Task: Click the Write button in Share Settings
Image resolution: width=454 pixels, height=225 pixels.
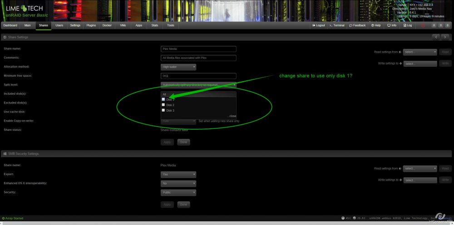Action: tap(445, 64)
